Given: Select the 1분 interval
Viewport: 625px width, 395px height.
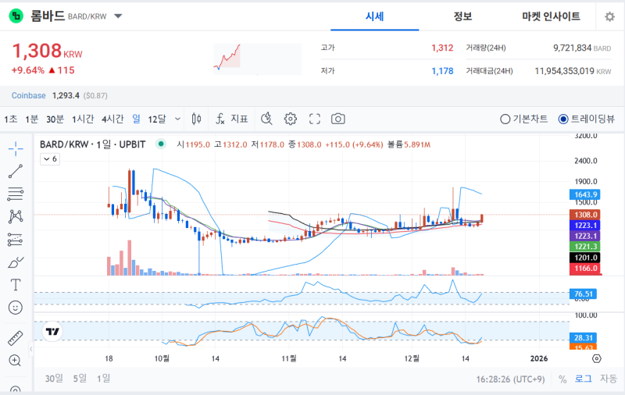Looking at the screenshot, I should click(x=31, y=119).
